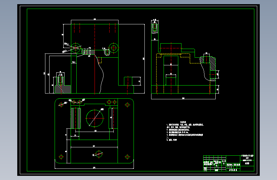277x180 pixels.
Task: Select the hatched T-shaped section in front view
Action: 63,85
